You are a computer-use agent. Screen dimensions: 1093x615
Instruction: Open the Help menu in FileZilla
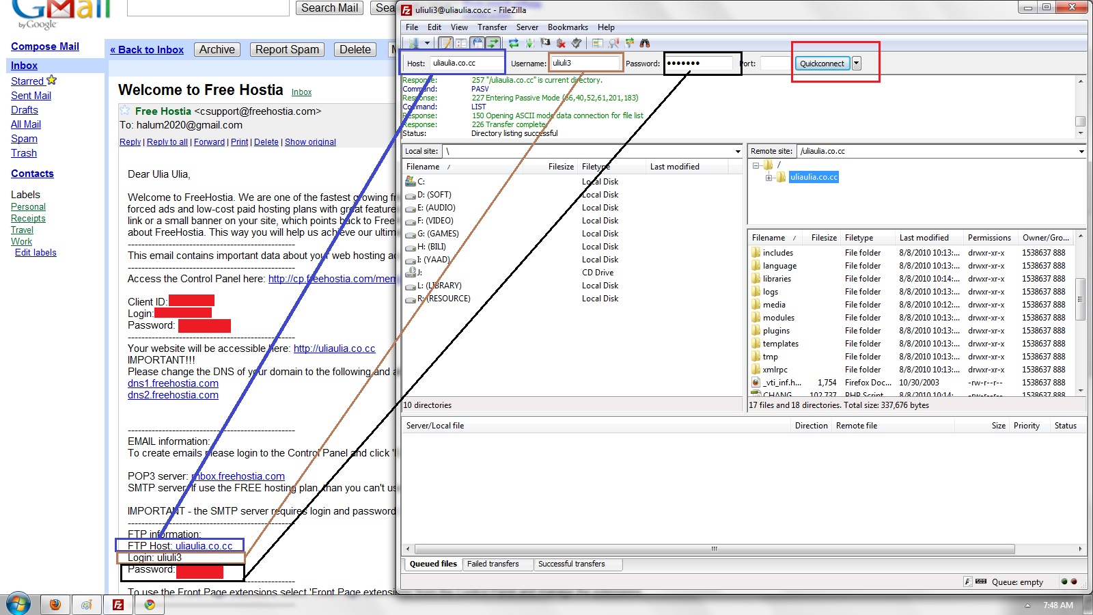pyautogui.click(x=606, y=27)
